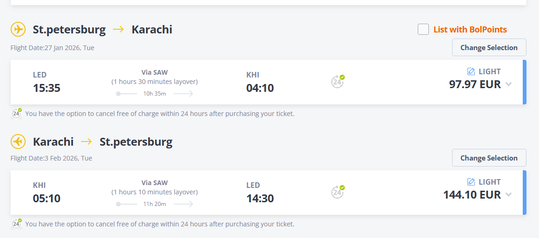Viewport: 539px width, 238px height.
Task: Click the 24h icon beside the outbound free-cancel note
Action: click(17, 113)
